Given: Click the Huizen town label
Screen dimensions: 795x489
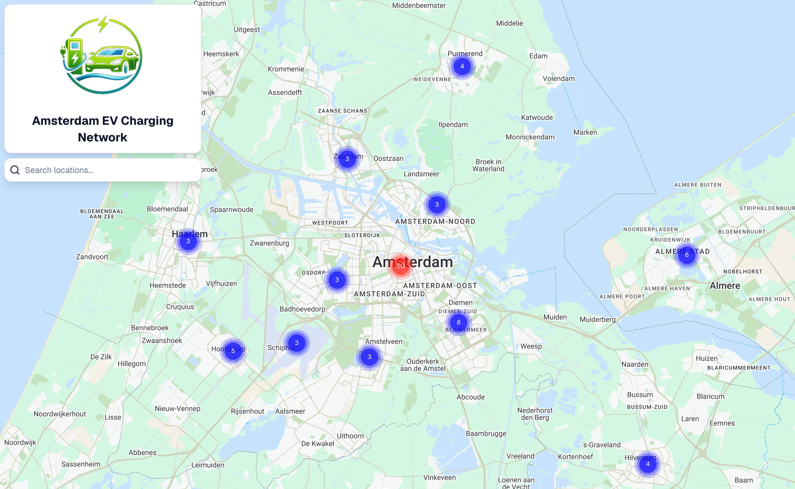Looking at the screenshot, I should pyautogui.click(x=707, y=358).
